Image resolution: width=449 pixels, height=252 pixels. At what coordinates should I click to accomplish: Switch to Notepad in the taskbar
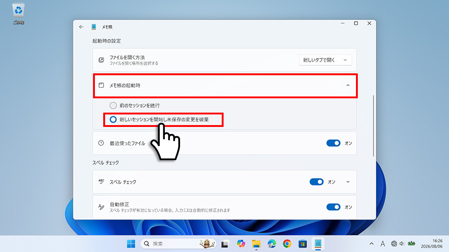coord(318,244)
